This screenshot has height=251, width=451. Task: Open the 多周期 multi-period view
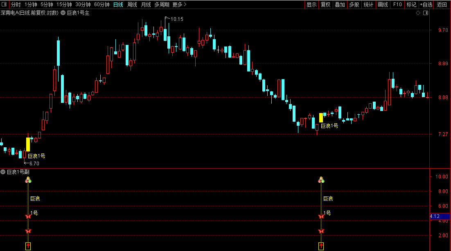point(162,4)
